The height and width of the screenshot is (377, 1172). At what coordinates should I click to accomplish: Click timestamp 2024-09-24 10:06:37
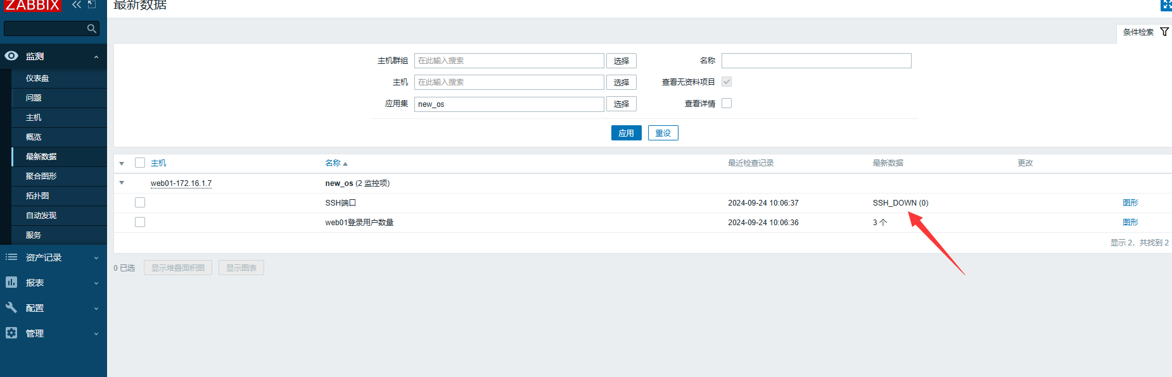(x=763, y=203)
